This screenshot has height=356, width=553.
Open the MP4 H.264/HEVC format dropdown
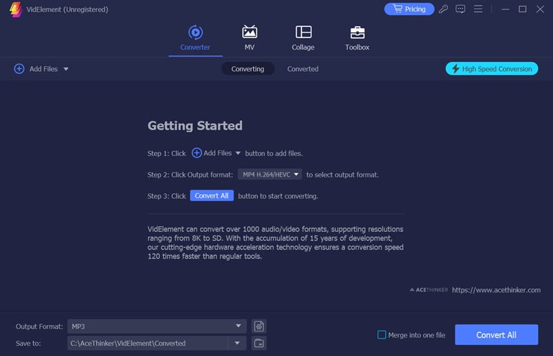point(270,175)
